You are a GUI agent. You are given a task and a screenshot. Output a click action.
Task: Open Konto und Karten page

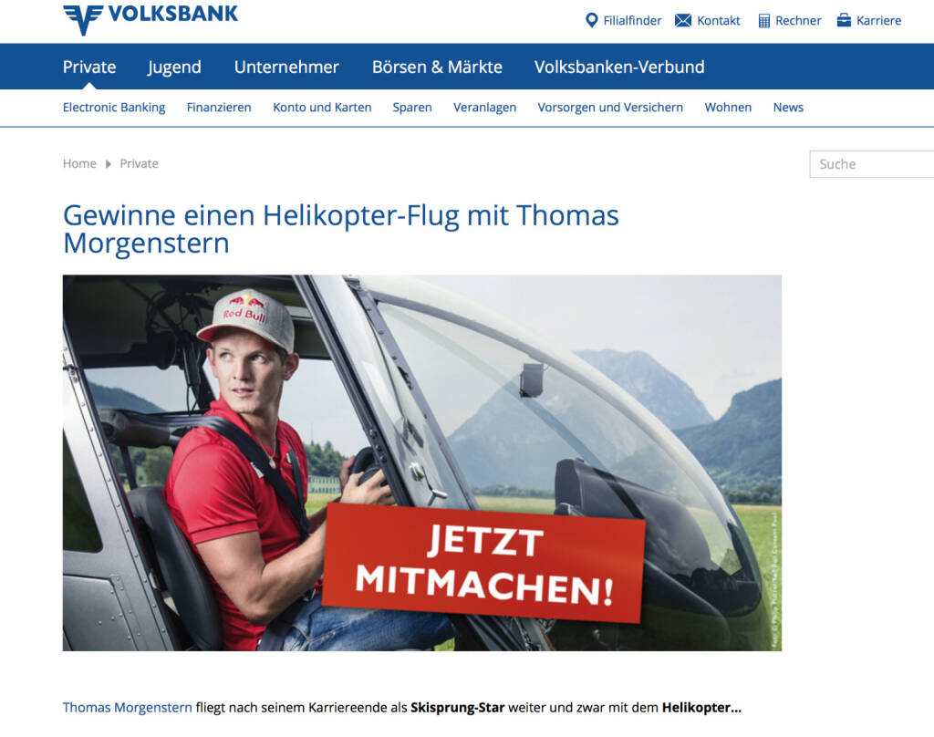coord(322,108)
